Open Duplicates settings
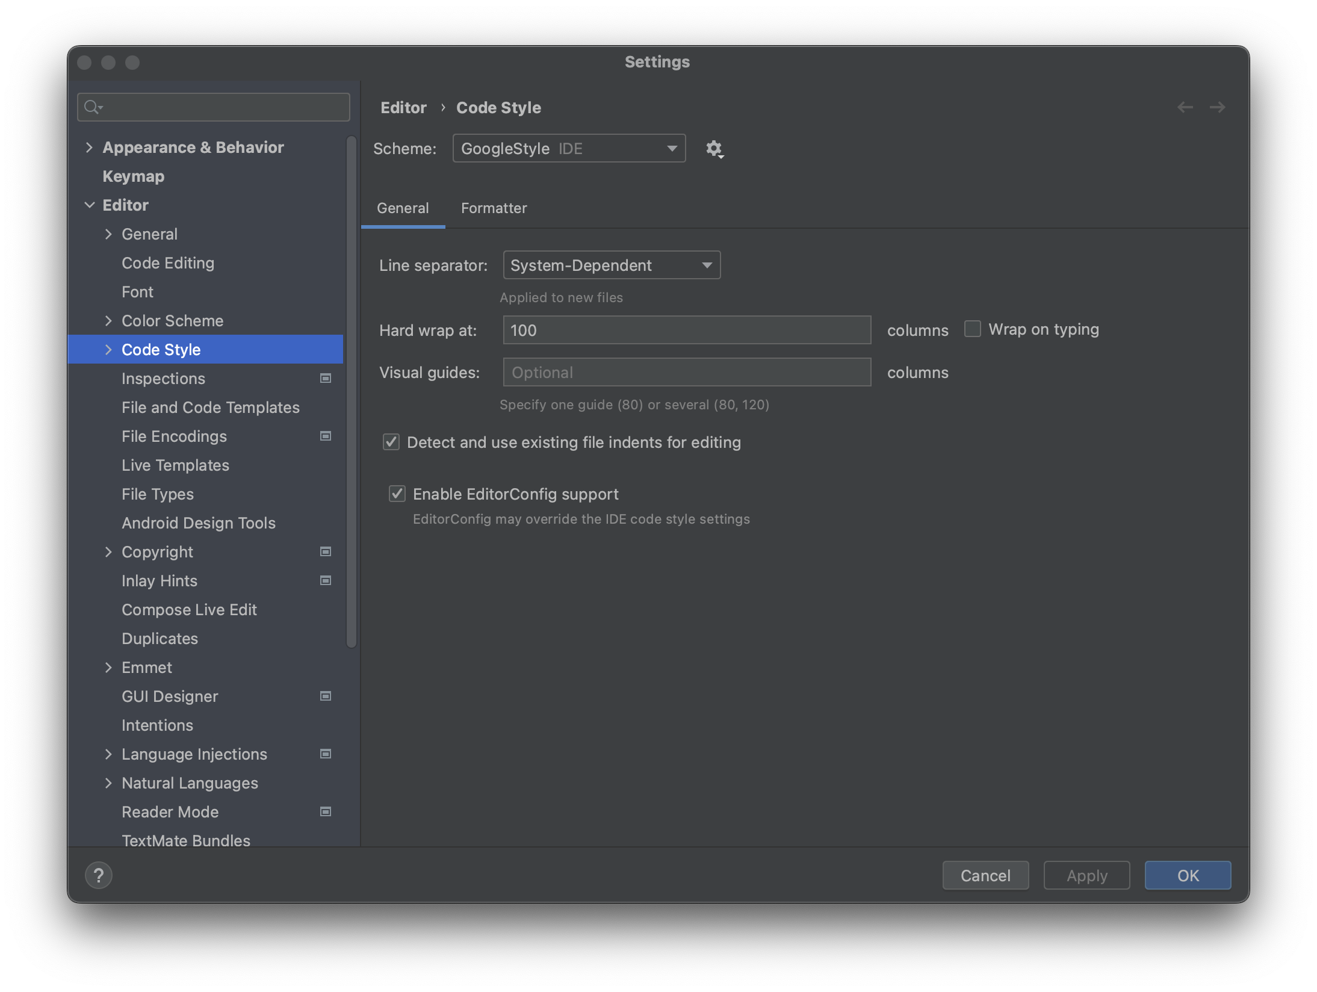The image size is (1317, 992). (x=160, y=638)
